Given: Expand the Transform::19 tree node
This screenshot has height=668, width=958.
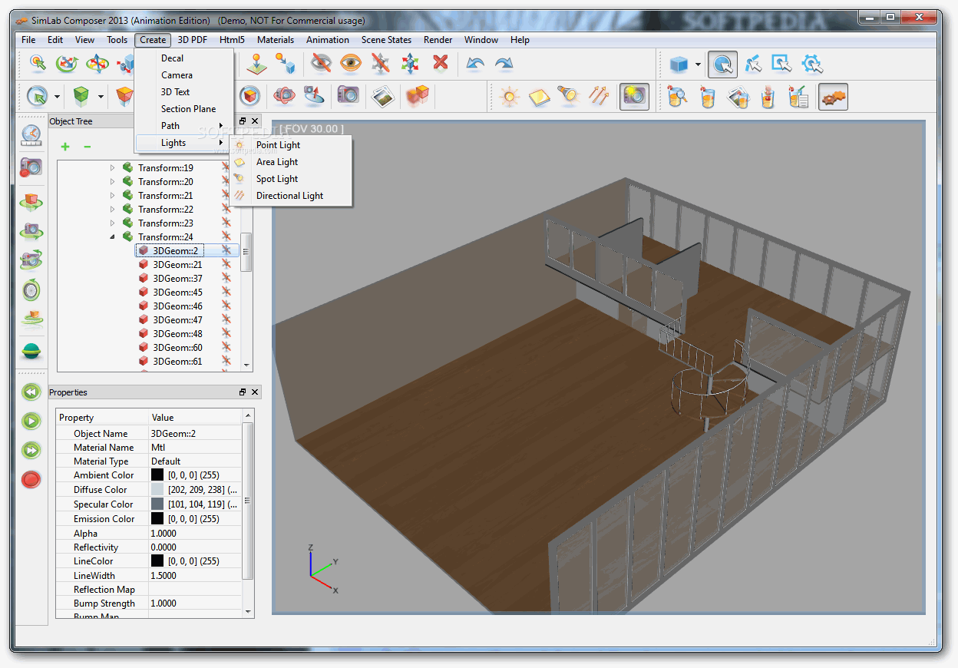Looking at the screenshot, I should point(112,167).
